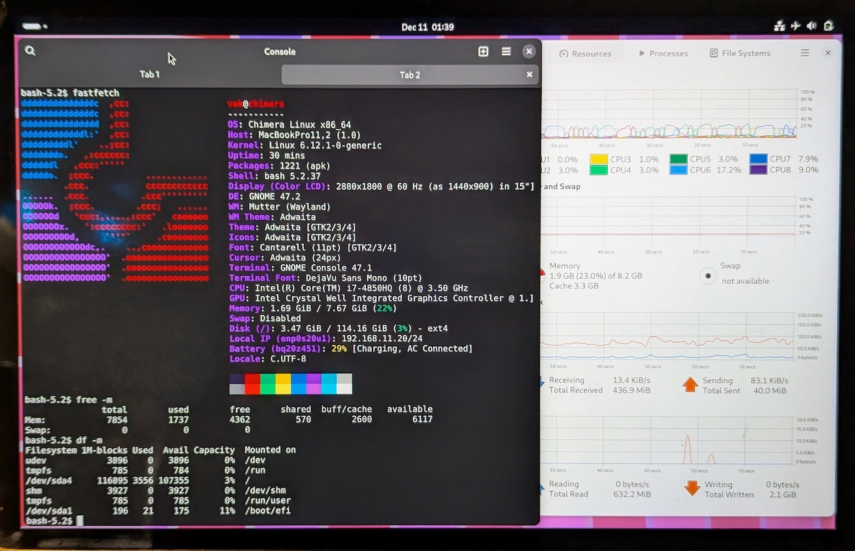Viewport: 855px width, 551px height.
Task: Click the battery charging icon in top bar
Action: click(829, 26)
